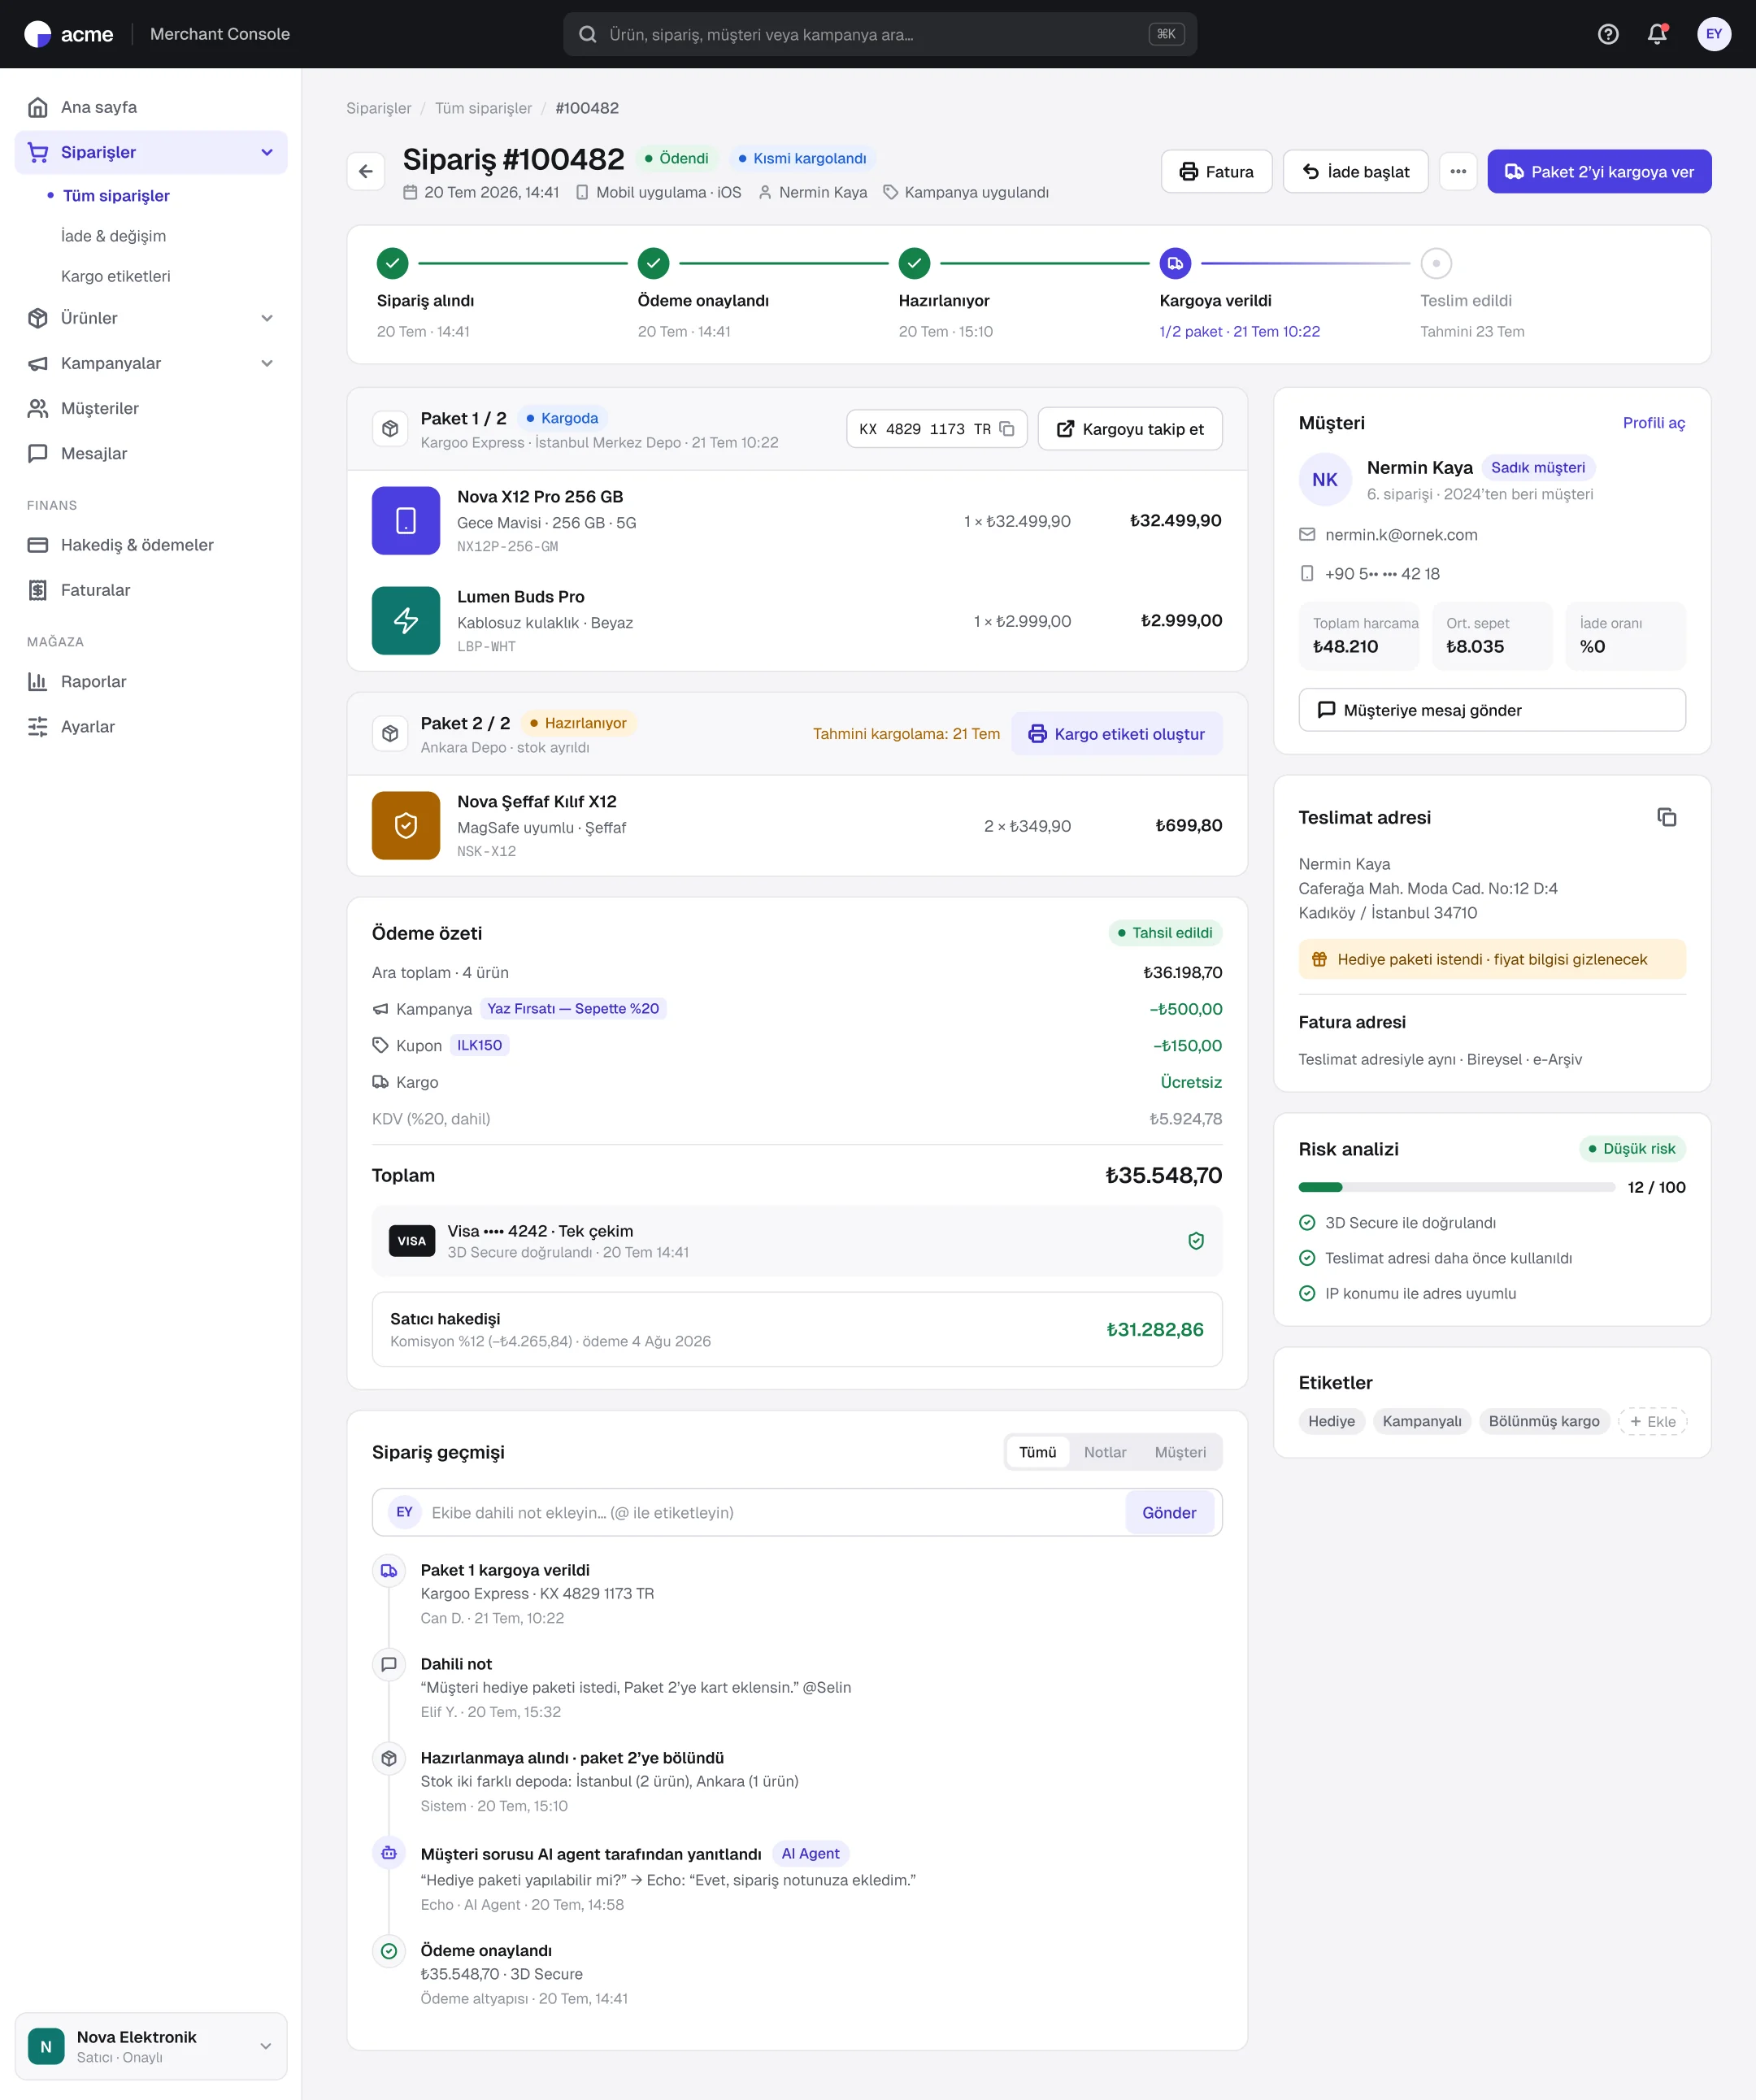Go back with the arrow button
The width and height of the screenshot is (1756, 2100).
(366, 171)
